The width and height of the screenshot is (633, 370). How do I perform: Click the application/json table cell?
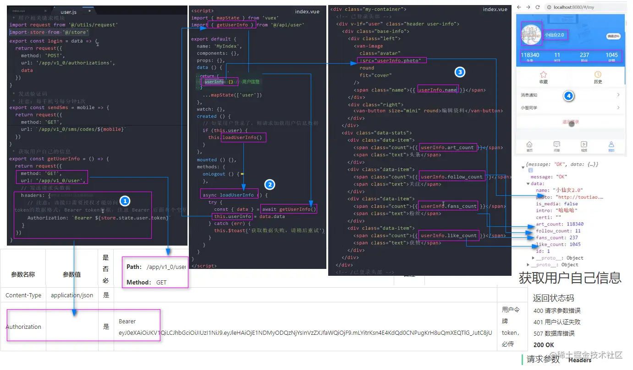pyautogui.click(x=72, y=295)
